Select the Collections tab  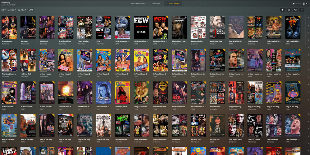[x=173, y=3]
